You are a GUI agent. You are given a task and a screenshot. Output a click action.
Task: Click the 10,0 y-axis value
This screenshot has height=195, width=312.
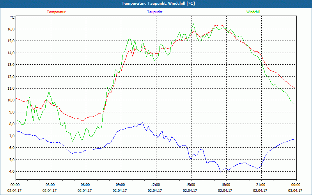(11, 100)
